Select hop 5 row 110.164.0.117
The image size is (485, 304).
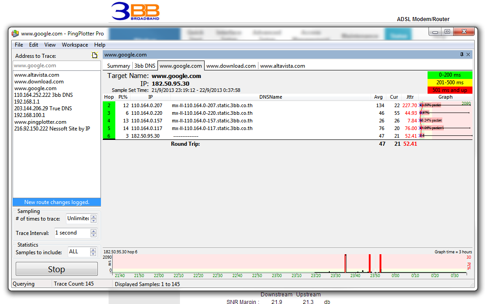click(288, 128)
